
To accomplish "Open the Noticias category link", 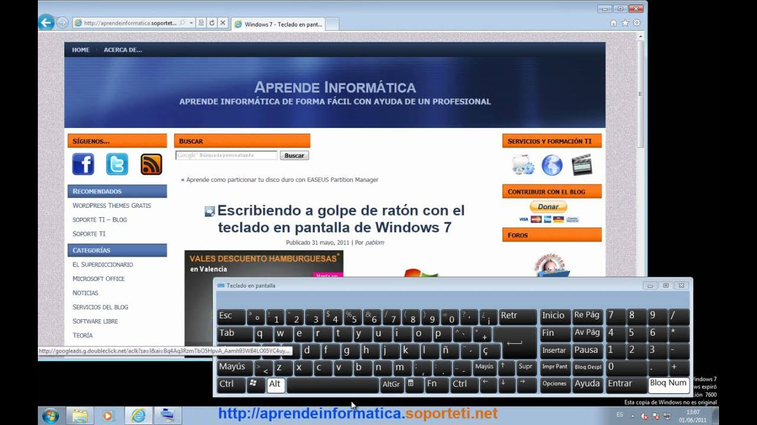I will (x=86, y=293).
